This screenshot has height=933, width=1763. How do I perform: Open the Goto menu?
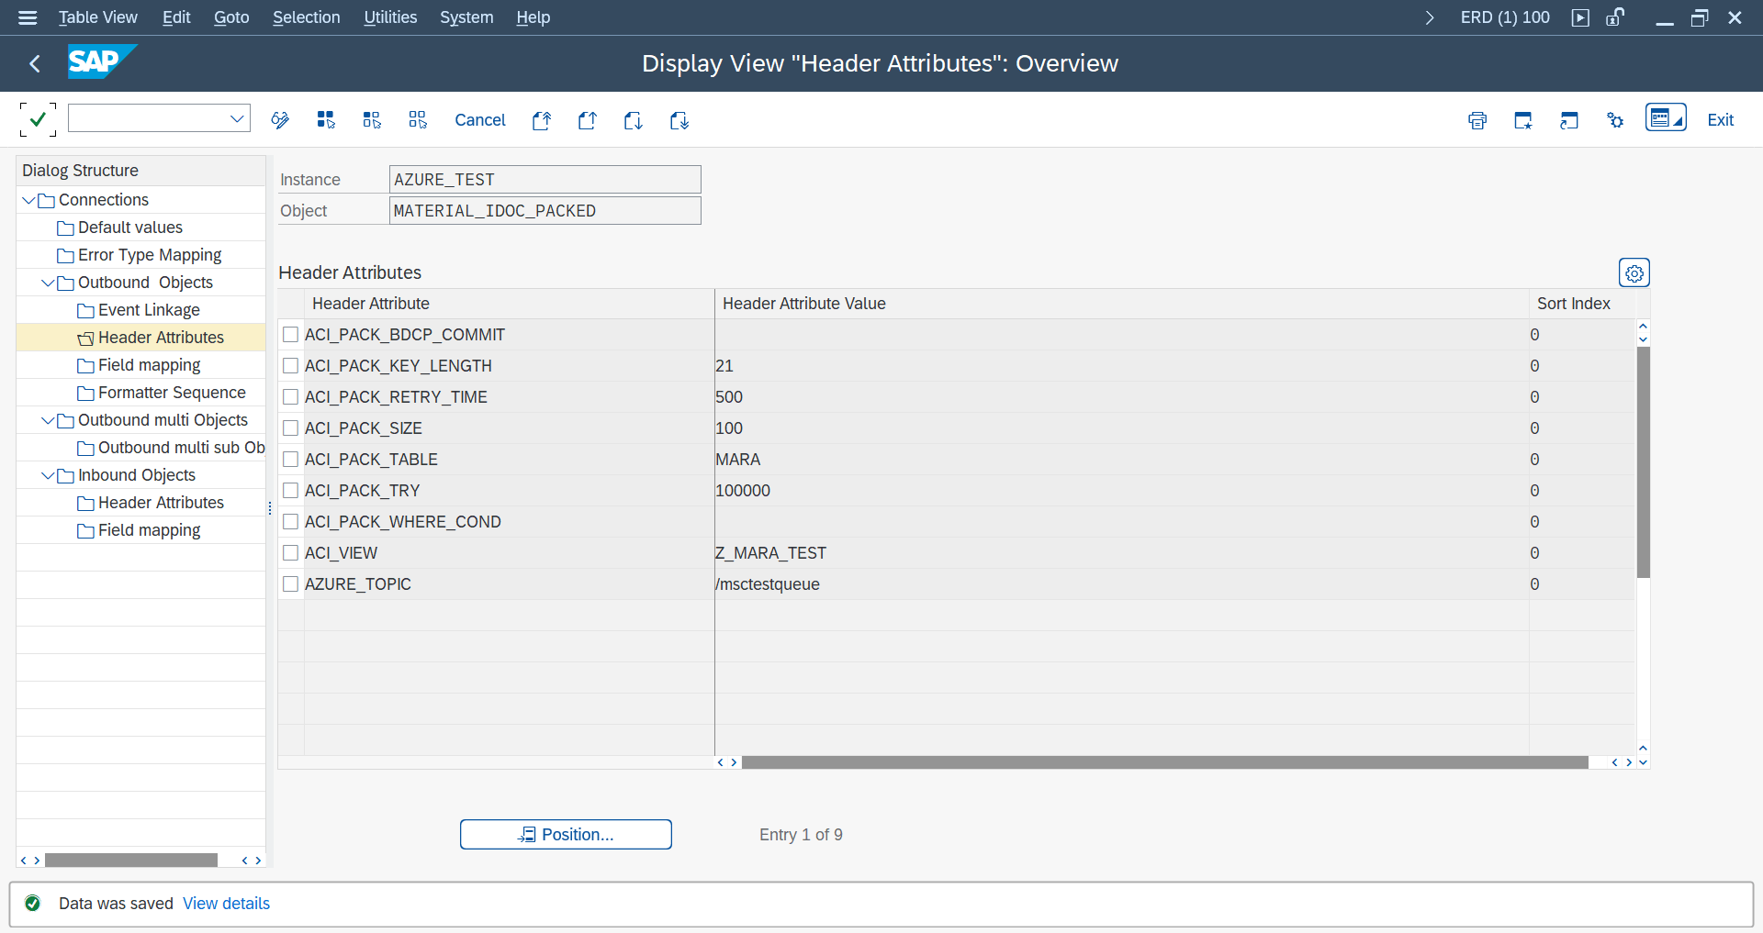231,17
